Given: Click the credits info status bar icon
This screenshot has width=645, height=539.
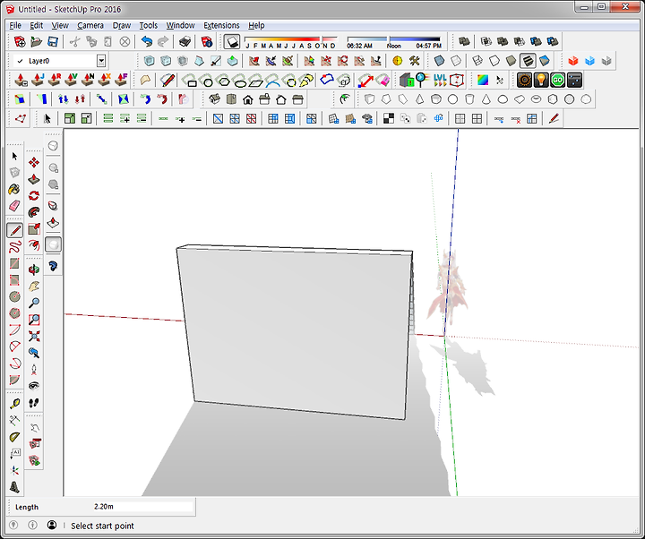Looking at the screenshot, I should [32, 525].
